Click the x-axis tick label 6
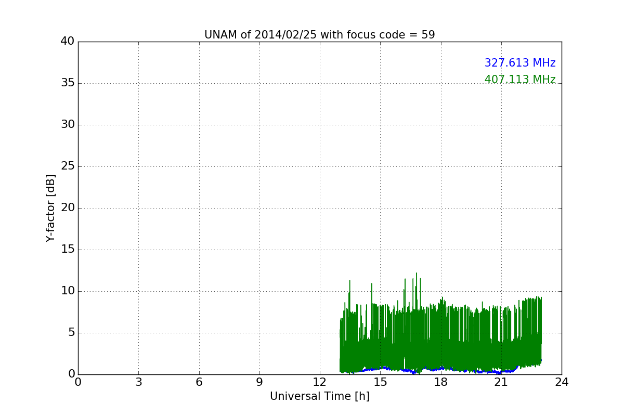The width and height of the screenshot is (624, 416). [199, 382]
